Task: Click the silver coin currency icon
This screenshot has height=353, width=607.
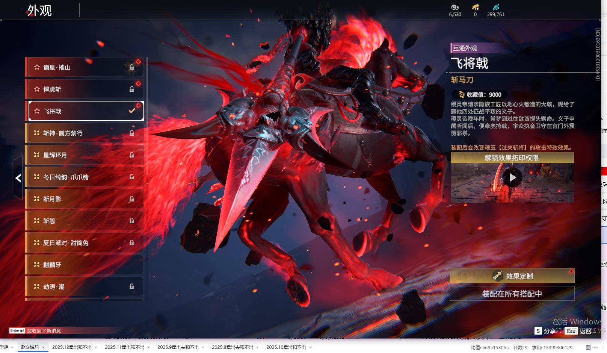Action: point(454,7)
